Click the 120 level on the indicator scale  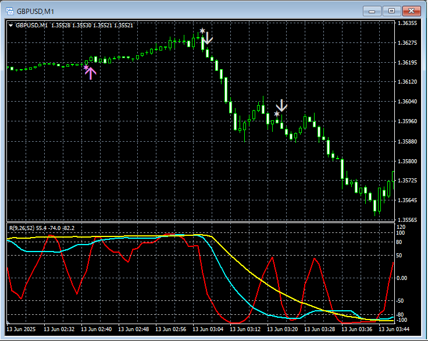pos(400,226)
